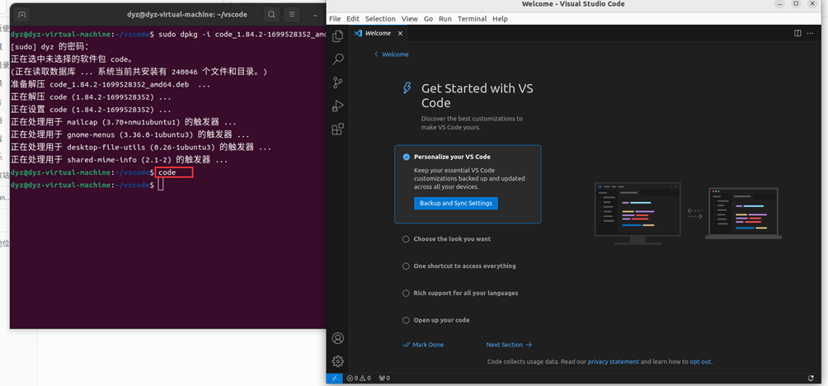Open the Explorer view in activity bar
Image resolution: width=828 pixels, height=386 pixels.
pyautogui.click(x=338, y=36)
